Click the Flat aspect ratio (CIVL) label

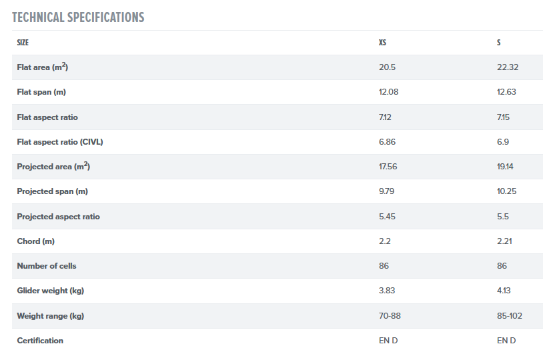point(60,142)
